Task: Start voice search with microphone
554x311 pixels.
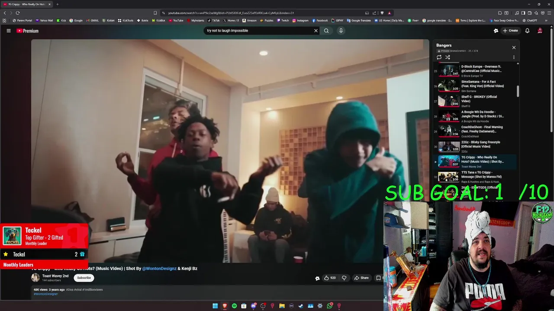Action: tap(341, 31)
